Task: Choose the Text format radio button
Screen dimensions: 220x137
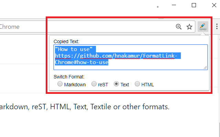Action: [x=117, y=84]
